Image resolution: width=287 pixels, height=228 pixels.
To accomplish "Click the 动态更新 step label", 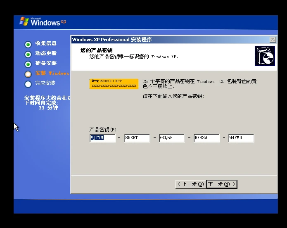I will click(x=46, y=53).
